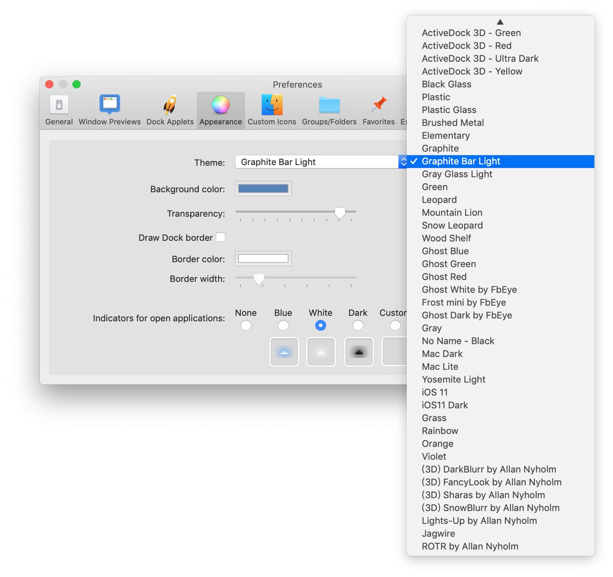Select the Snow Leopard theme
This screenshot has height=577, width=613.
501,225
